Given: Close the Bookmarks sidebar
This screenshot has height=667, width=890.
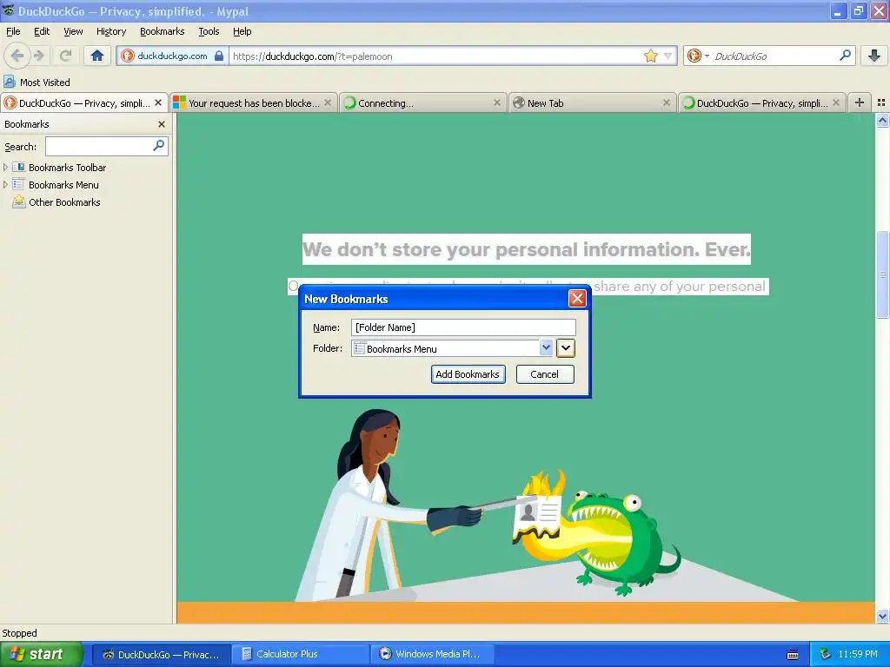Looking at the screenshot, I should tap(162, 124).
